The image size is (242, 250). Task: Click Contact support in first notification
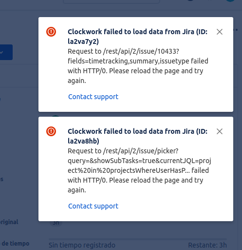(93, 97)
